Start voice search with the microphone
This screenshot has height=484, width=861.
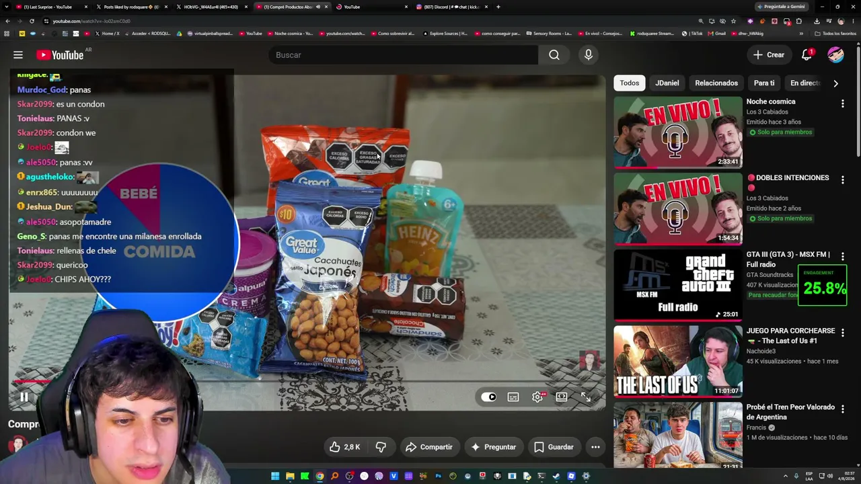pos(589,55)
